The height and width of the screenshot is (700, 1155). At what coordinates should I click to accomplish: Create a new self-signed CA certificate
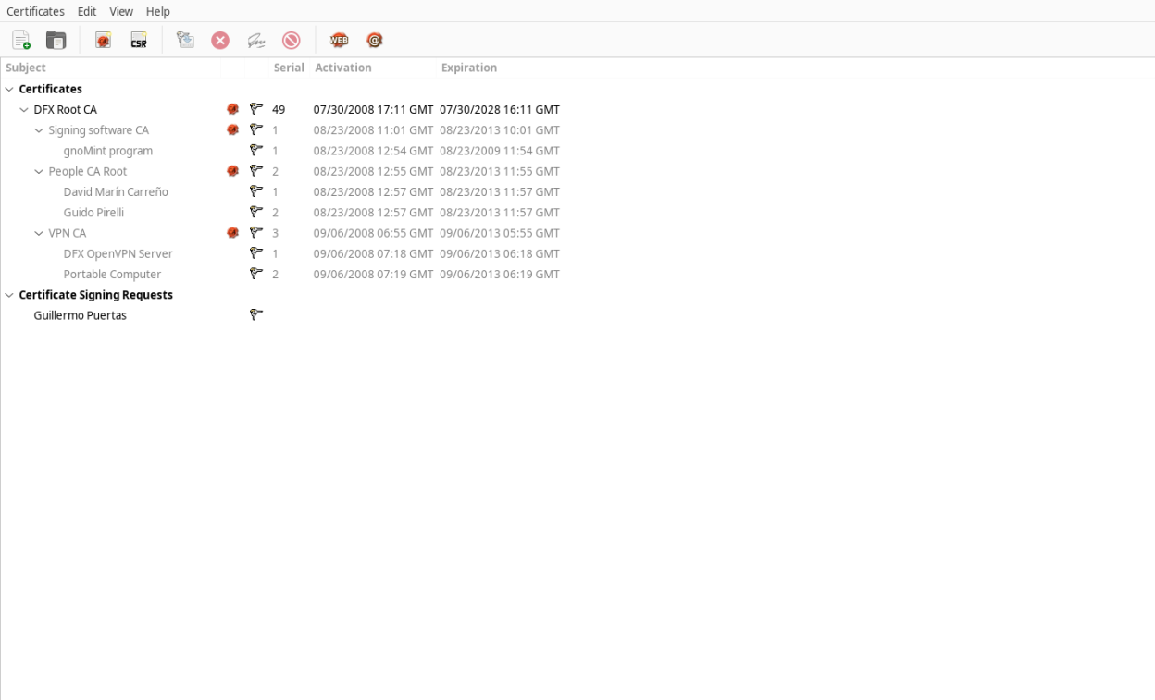[x=104, y=40]
